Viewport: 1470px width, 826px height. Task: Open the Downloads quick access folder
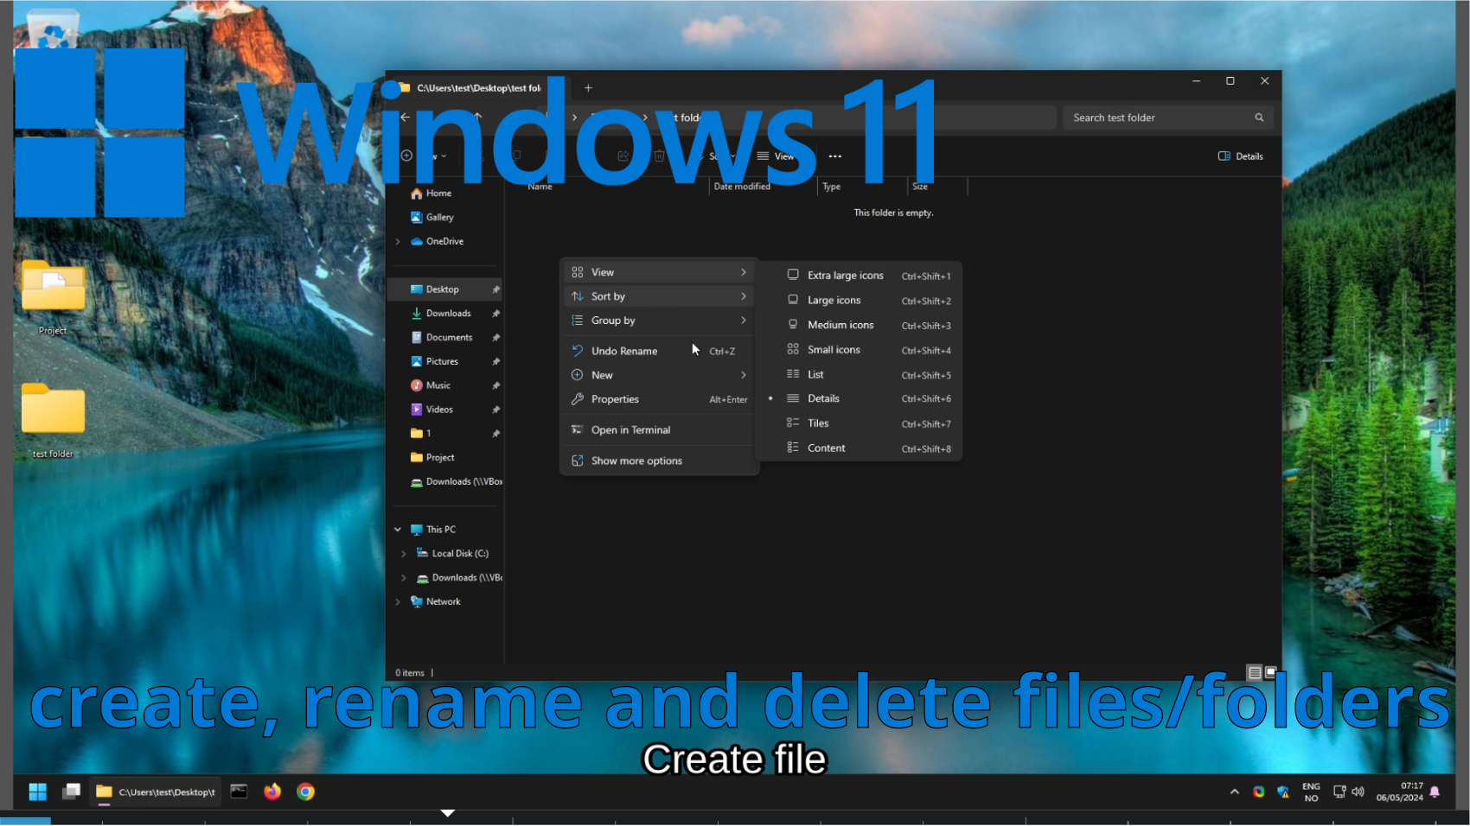(x=448, y=314)
